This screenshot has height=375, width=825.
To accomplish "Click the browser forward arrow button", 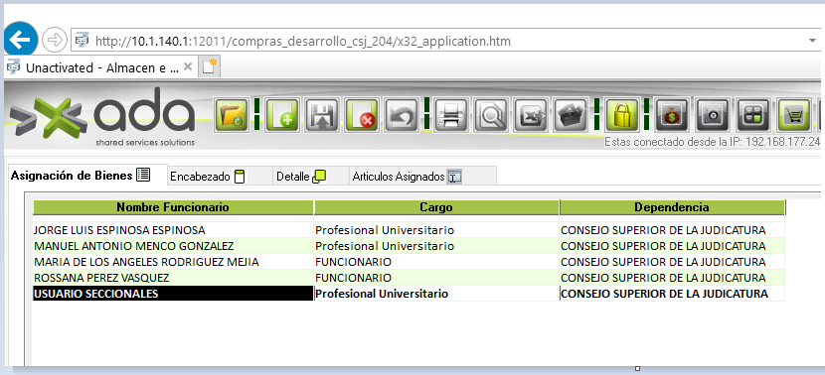I will (55, 41).
